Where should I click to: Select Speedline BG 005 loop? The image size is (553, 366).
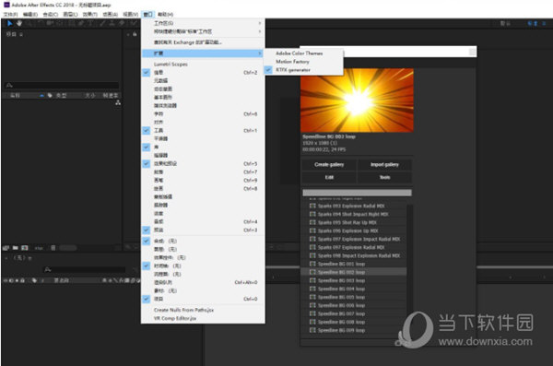(x=354, y=297)
